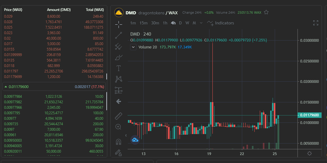The image size is (327, 163).
Task: Select the pitchfork drawing tool
Action: pos(119,46)
